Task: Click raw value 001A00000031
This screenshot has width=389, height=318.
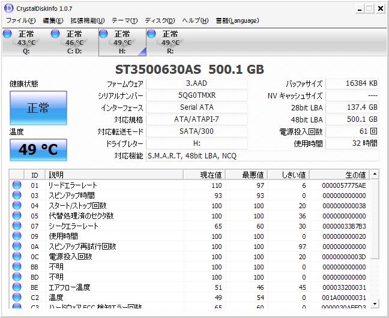Action: tap(344, 298)
